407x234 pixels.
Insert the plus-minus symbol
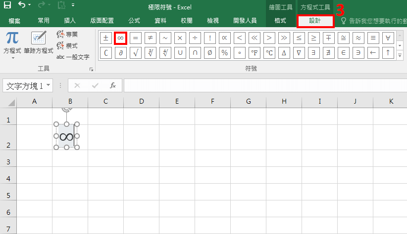coord(106,38)
